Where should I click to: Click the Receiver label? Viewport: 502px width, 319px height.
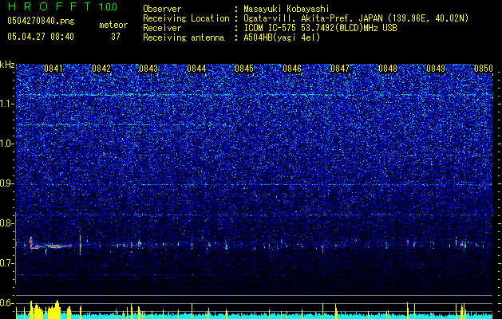pos(162,28)
